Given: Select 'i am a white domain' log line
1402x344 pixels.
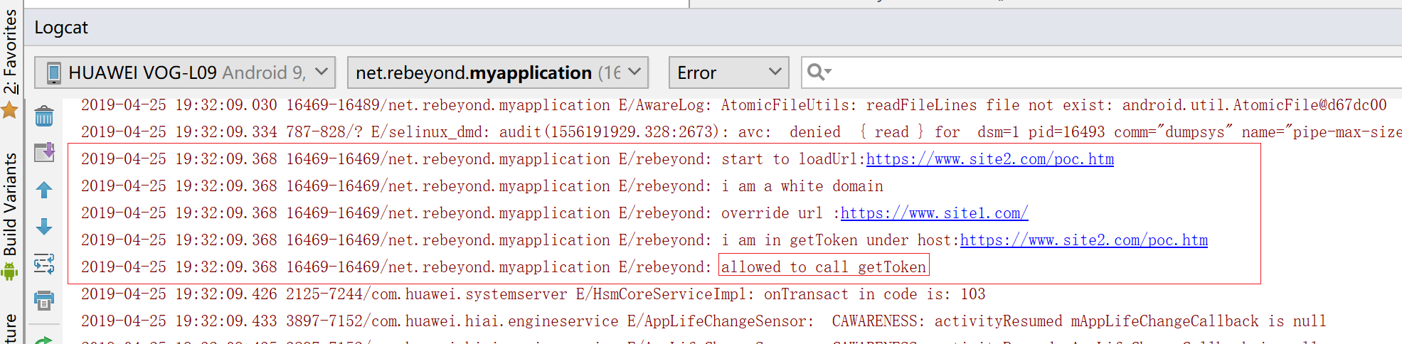Looking at the screenshot, I should [x=482, y=186].
